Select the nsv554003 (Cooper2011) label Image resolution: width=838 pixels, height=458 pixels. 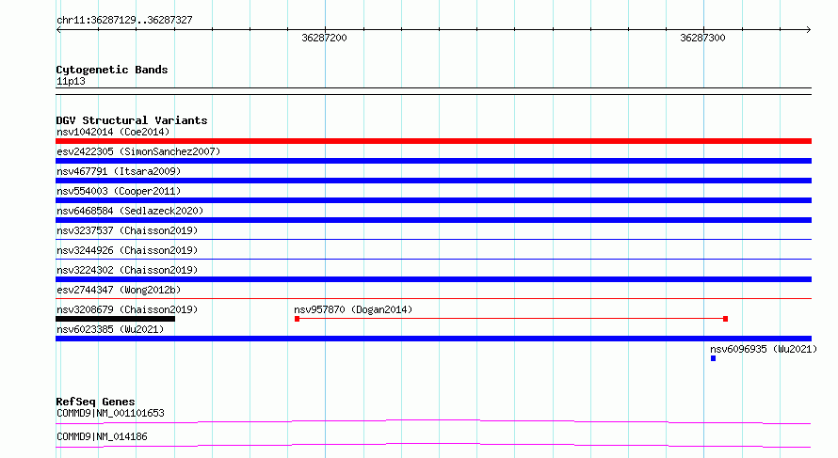119,191
